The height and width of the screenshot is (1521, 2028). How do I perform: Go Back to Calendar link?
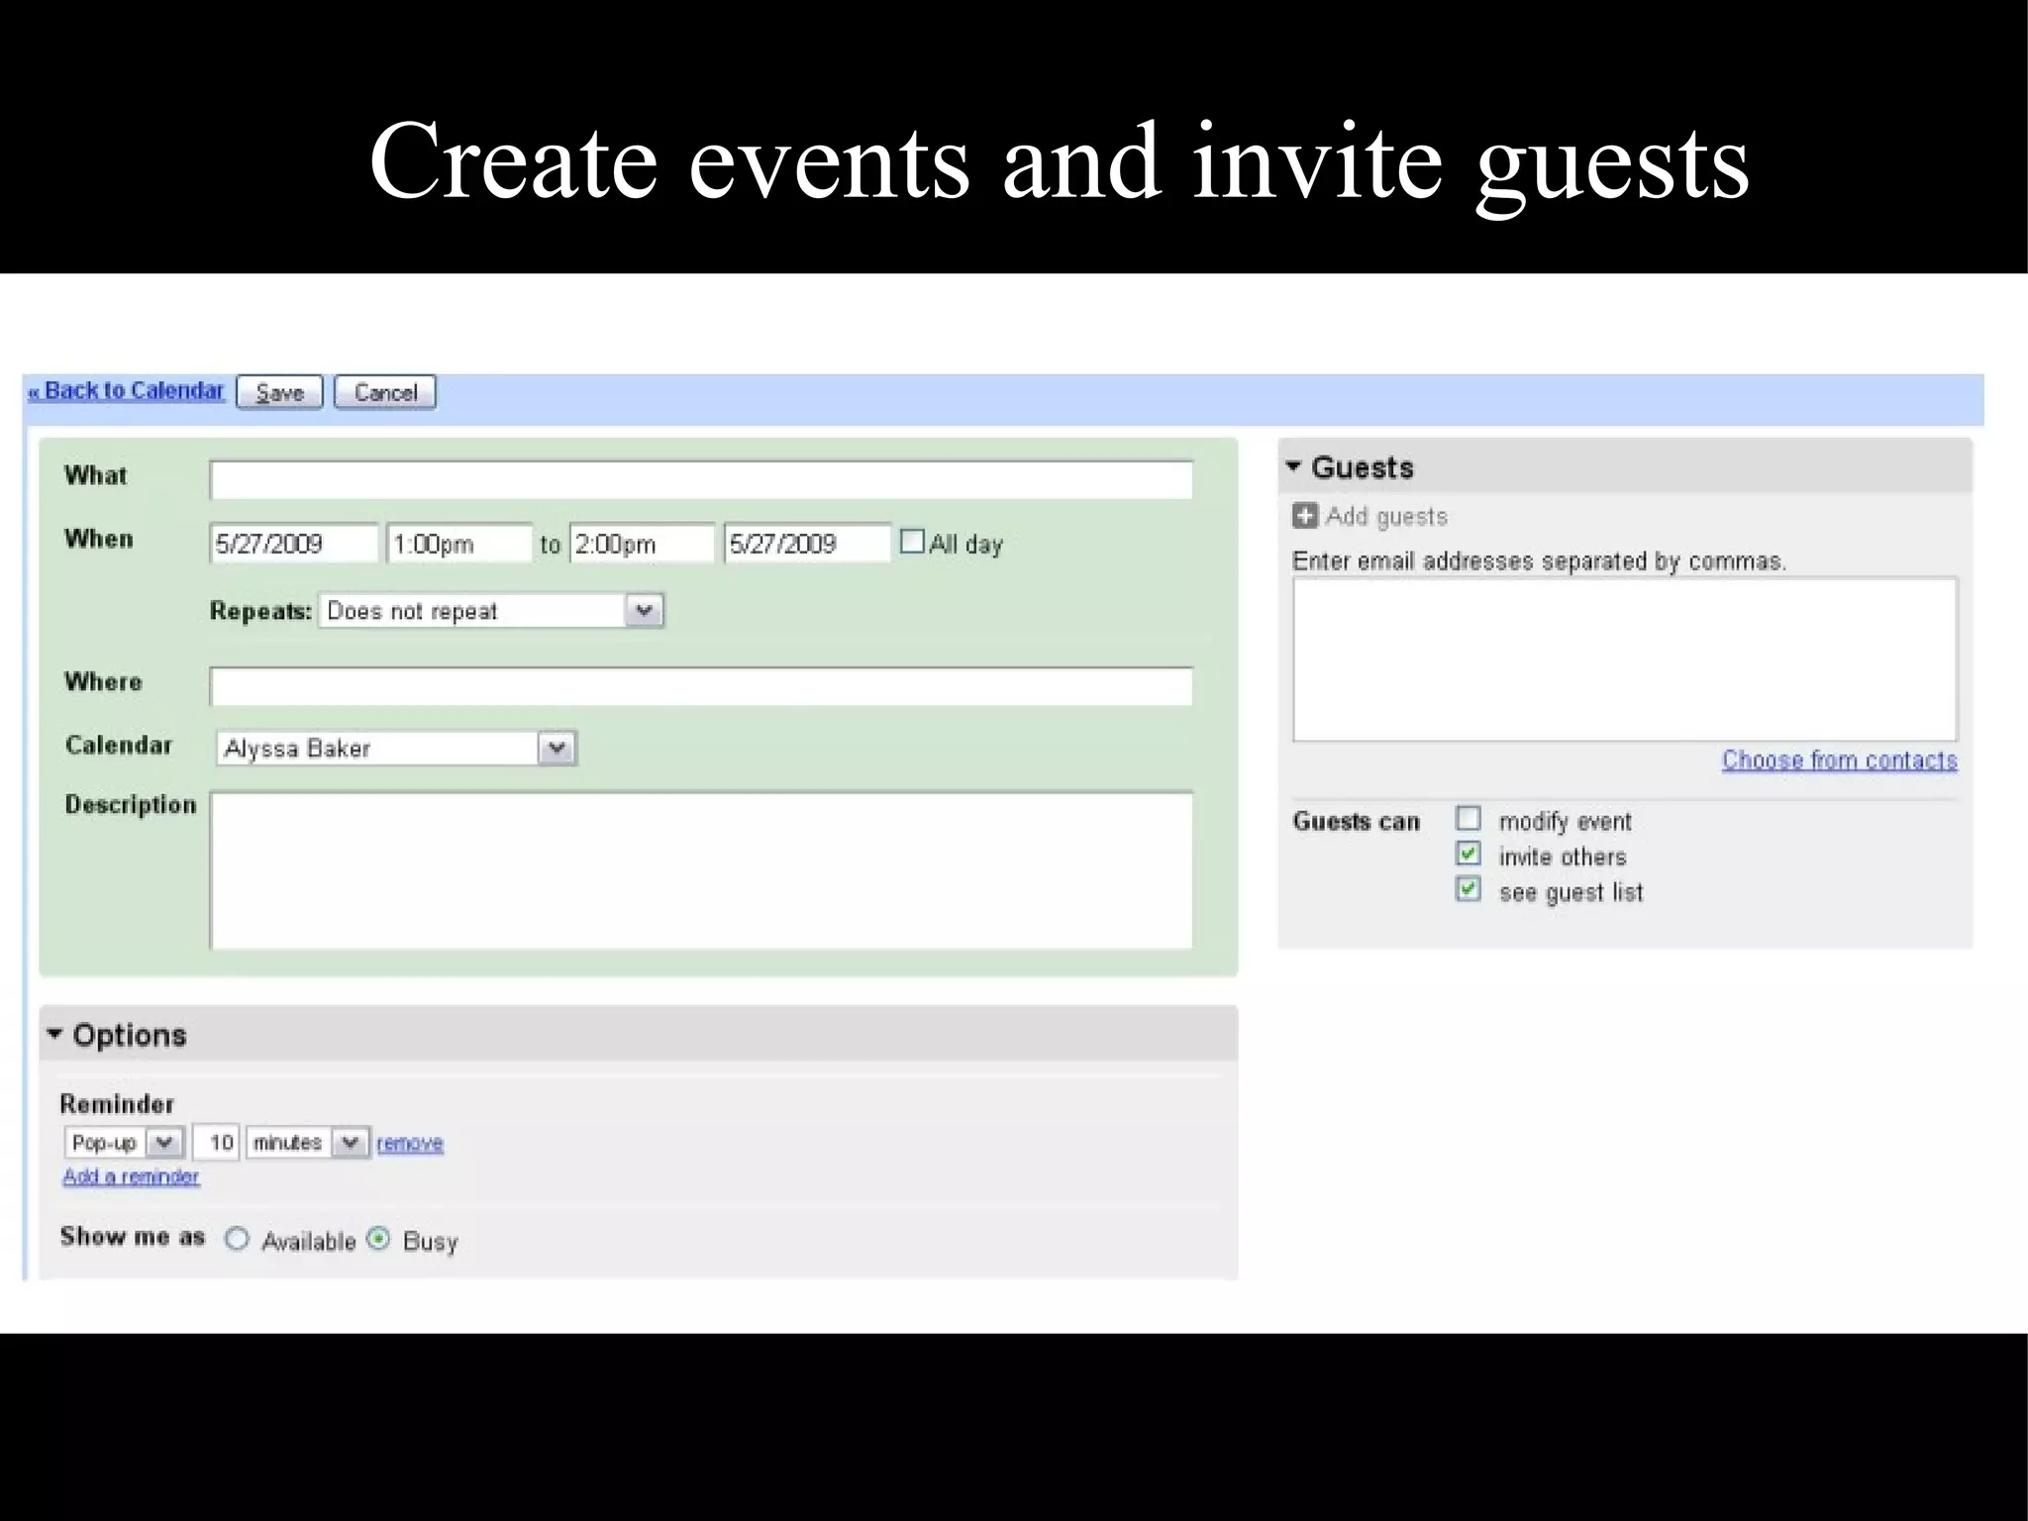coord(127,390)
